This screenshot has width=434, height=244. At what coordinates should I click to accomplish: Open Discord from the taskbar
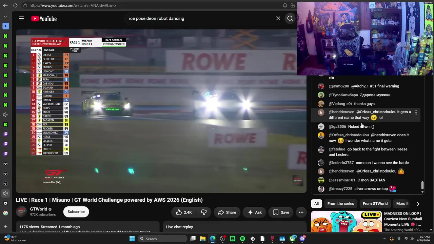click(302, 239)
